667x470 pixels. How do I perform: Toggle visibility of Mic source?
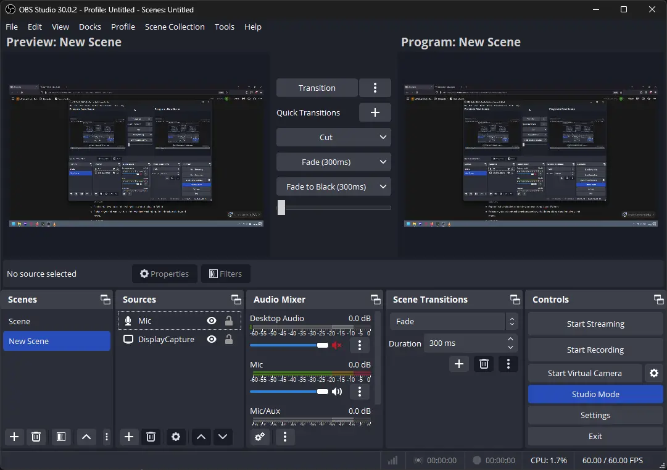click(x=212, y=321)
